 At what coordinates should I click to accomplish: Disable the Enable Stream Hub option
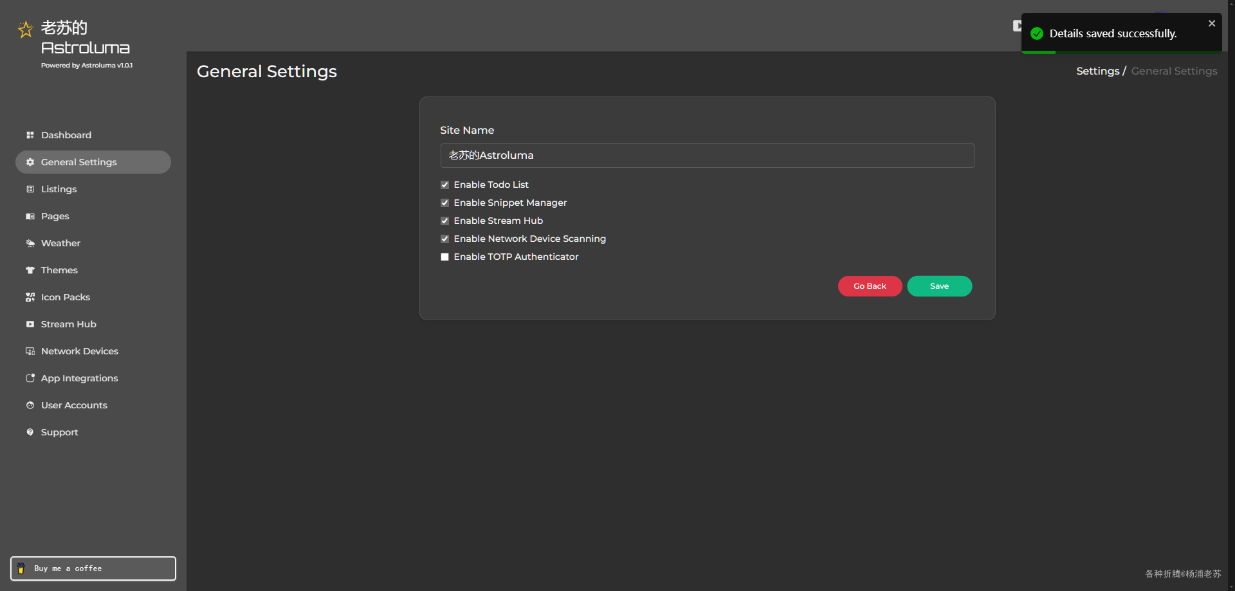click(444, 221)
